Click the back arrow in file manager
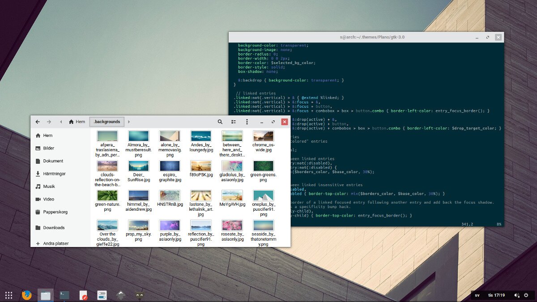The width and height of the screenshot is (537, 302). [38, 122]
